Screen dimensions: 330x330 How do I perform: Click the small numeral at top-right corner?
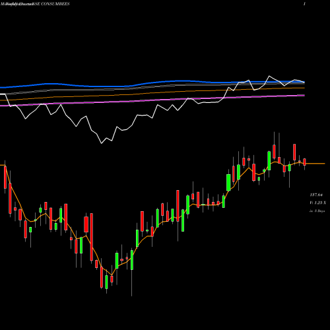(x=304, y=4)
